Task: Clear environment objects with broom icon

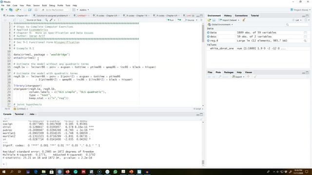Action: click(244, 20)
